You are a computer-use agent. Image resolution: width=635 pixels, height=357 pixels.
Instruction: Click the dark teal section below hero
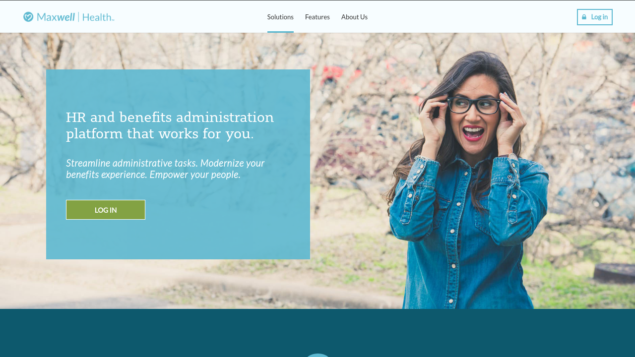149,332
